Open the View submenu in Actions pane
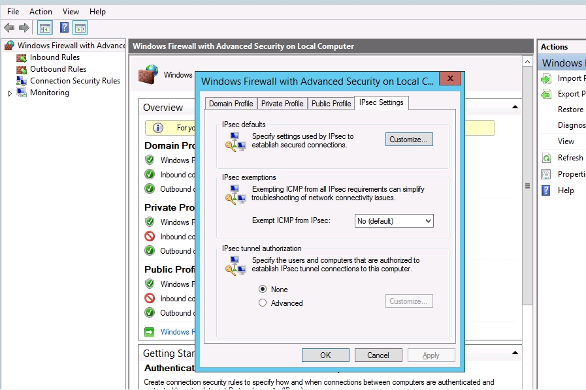The width and height of the screenshot is (586, 390). coord(566,142)
